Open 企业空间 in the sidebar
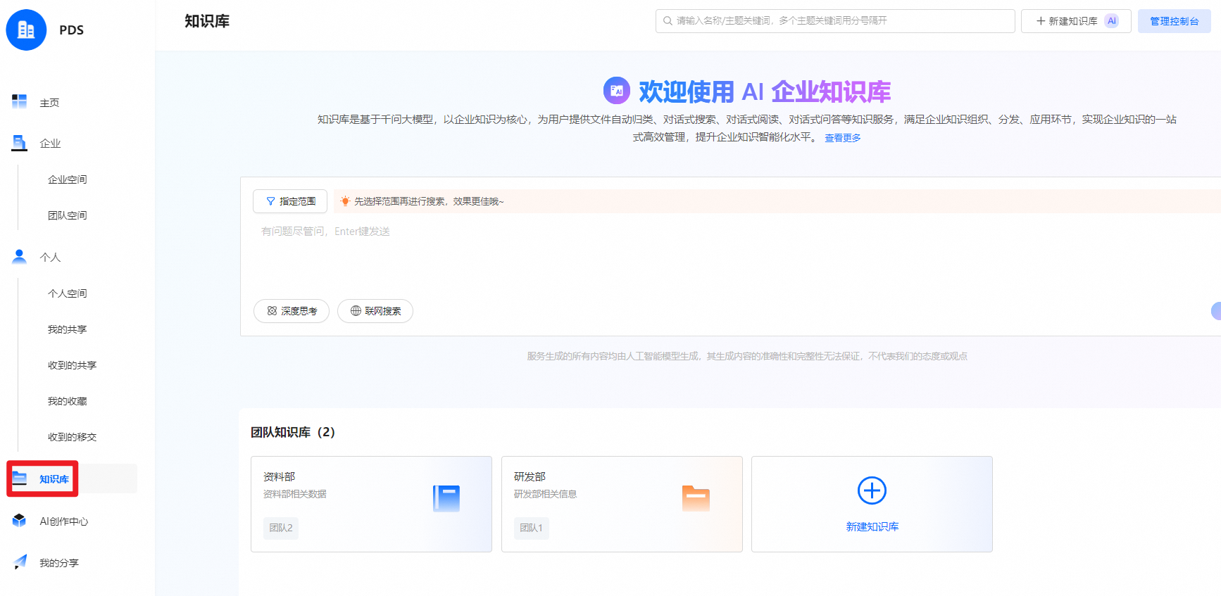Screen dimensions: 1221x596 point(68,179)
